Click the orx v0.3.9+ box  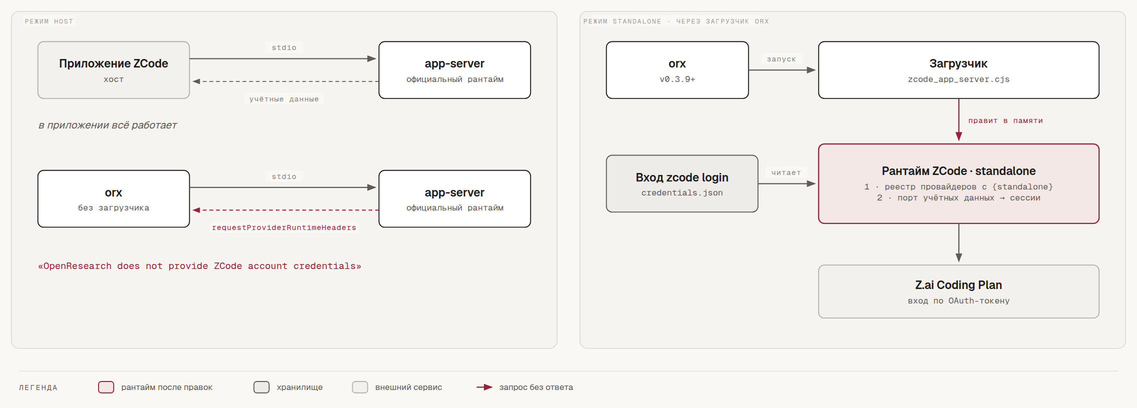(x=677, y=70)
